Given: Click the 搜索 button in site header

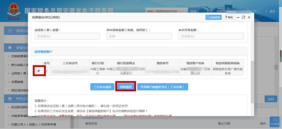Looking at the screenshot, I should [193, 11].
